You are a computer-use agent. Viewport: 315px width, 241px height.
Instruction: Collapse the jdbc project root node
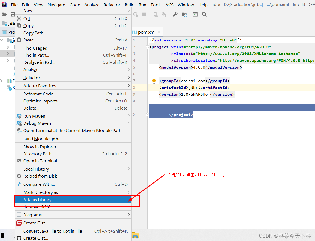pos(2,40)
